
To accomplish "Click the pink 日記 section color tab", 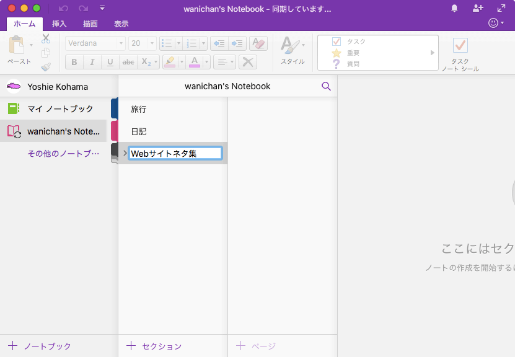I will click(115, 131).
